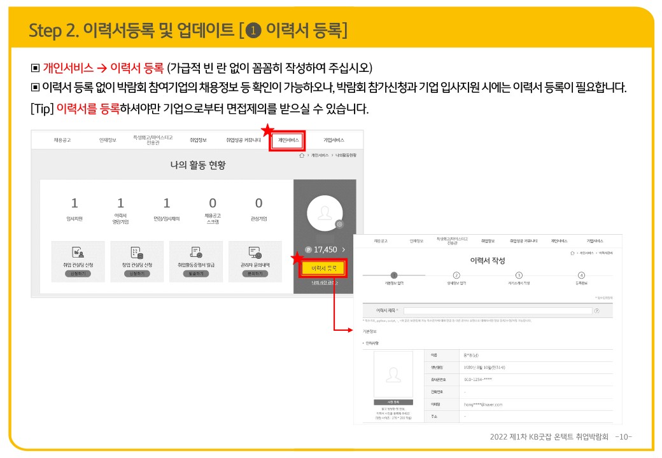Image resolution: width=662 pixels, height=458 pixels.
Task: Click the resume photo placeholder thumbnail
Action: pyautogui.click(x=393, y=374)
